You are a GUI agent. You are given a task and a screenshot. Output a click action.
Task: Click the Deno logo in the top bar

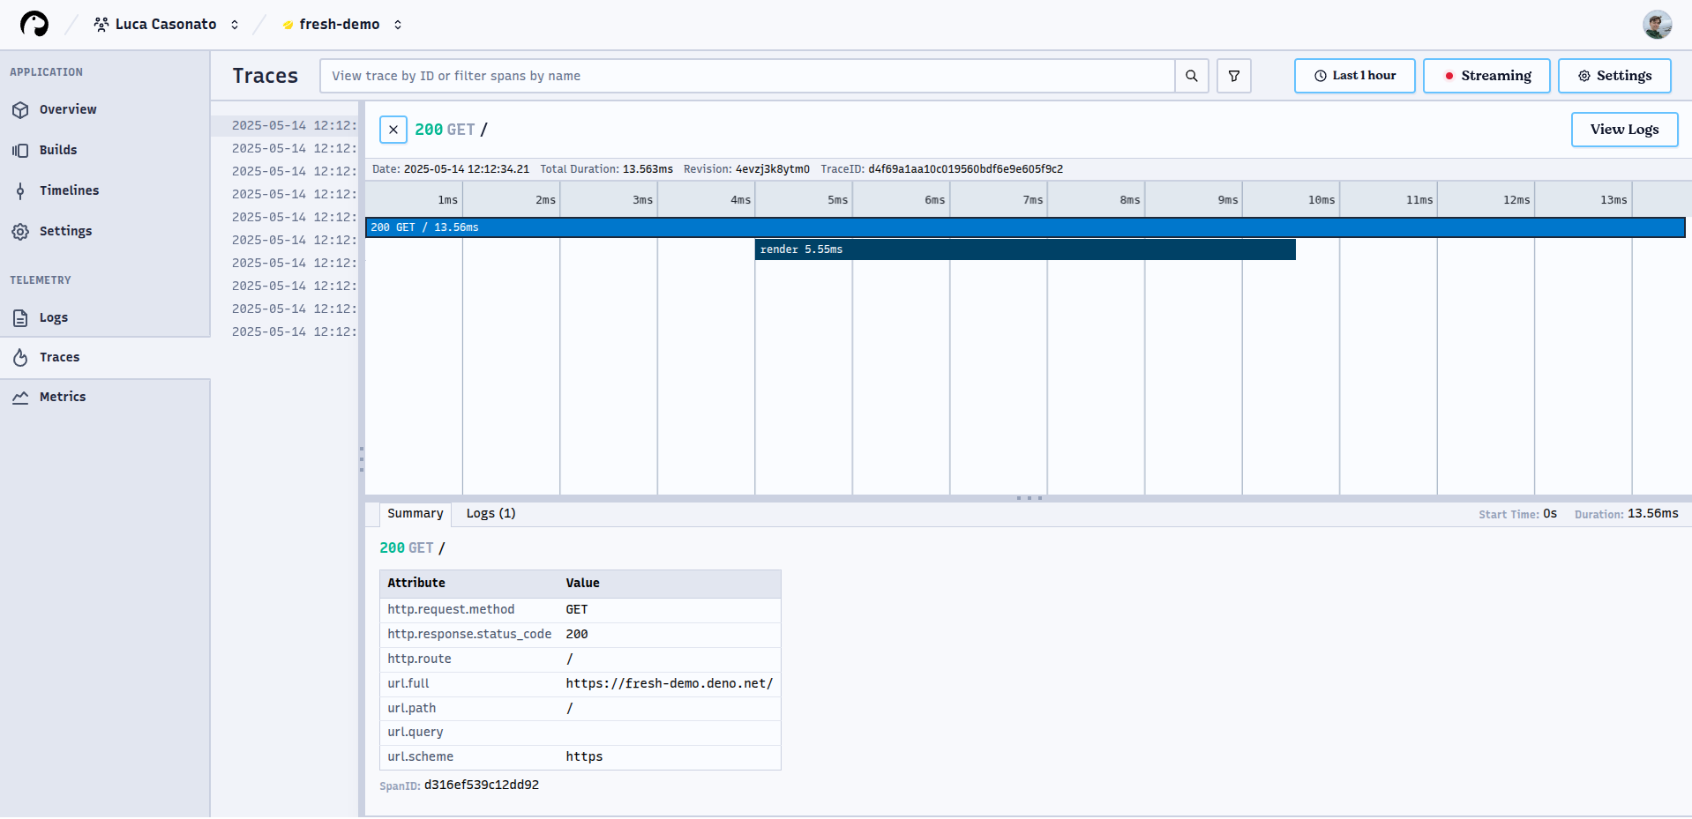(34, 24)
